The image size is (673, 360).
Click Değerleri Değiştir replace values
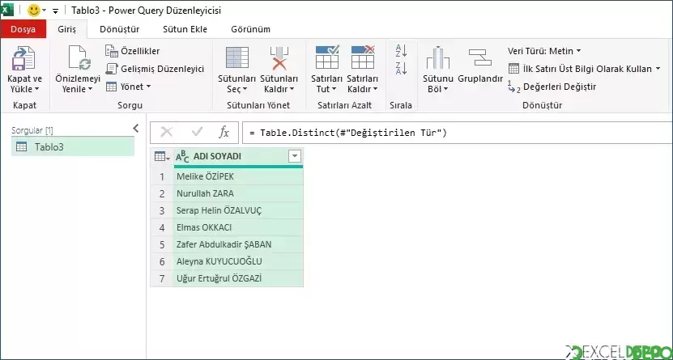point(552,87)
